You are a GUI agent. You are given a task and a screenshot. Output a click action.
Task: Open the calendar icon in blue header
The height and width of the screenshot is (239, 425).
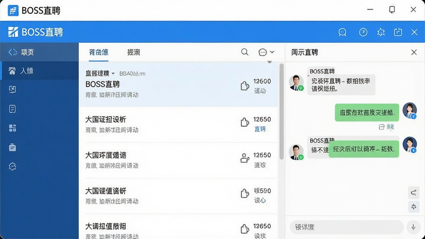click(x=398, y=32)
